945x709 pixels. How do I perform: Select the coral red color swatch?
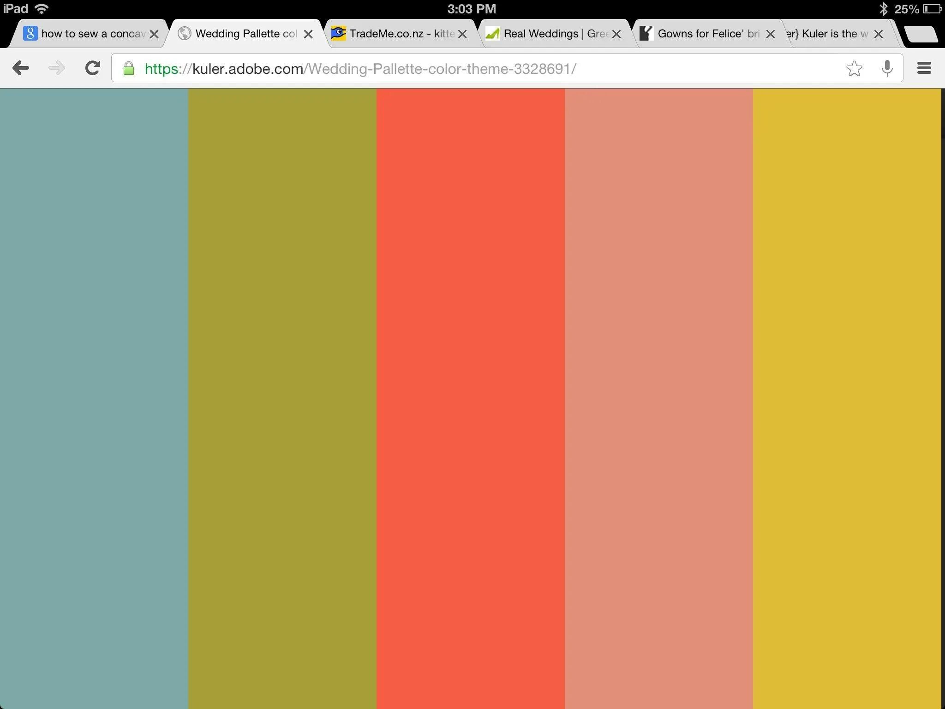[470, 397]
